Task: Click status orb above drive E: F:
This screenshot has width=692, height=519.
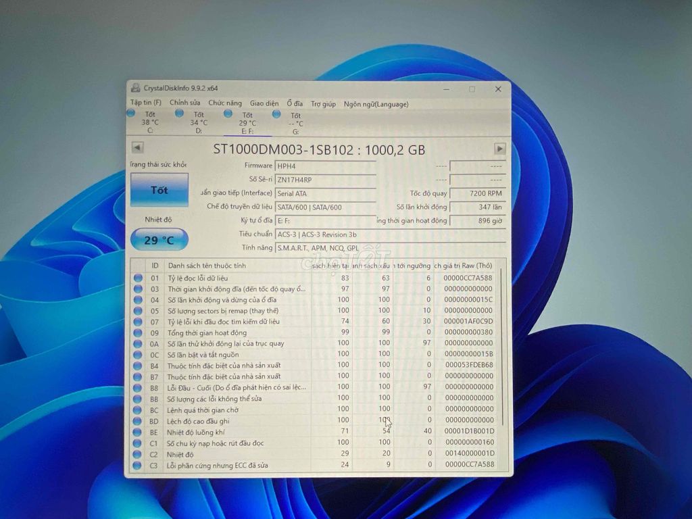Action: (228, 114)
